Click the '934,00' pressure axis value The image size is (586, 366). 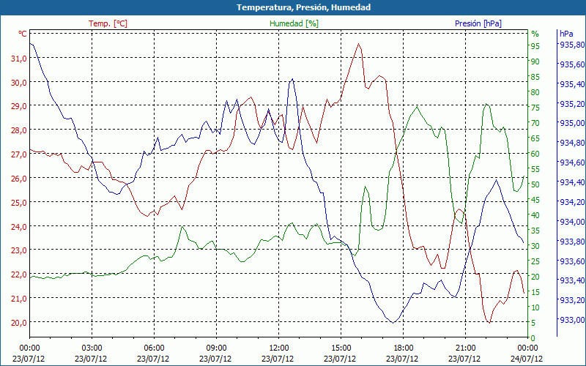(571, 222)
